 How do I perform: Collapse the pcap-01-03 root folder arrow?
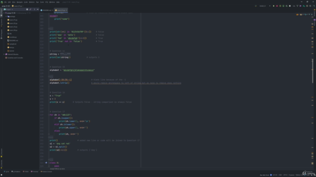point(4,13)
